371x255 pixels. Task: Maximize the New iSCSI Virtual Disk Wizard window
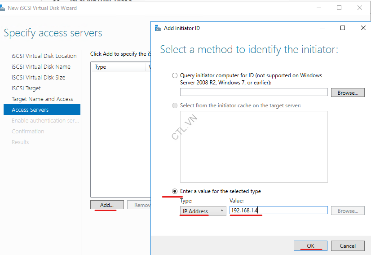pyautogui.click(x=339, y=8)
